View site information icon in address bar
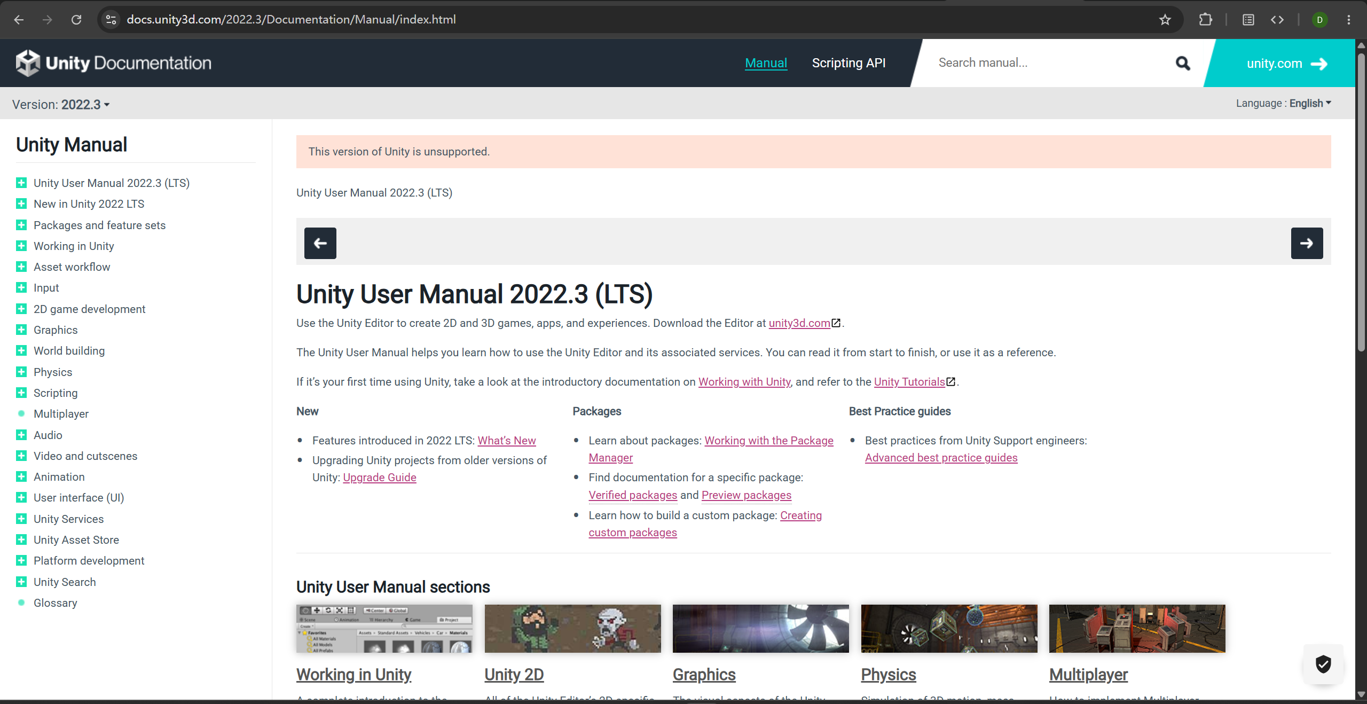This screenshot has width=1367, height=704. click(x=111, y=20)
